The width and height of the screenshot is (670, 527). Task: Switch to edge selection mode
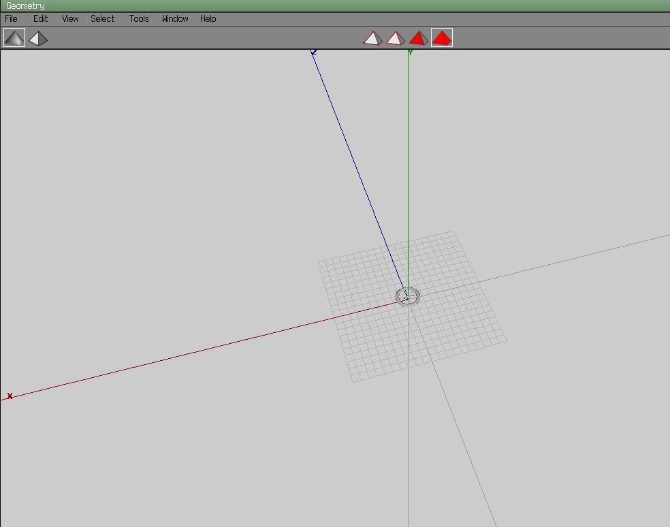[x=396, y=38]
